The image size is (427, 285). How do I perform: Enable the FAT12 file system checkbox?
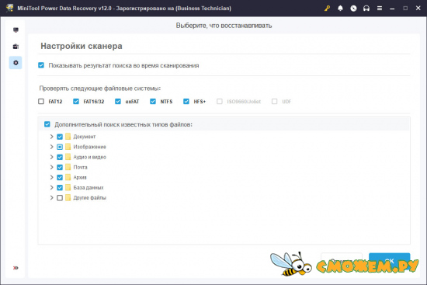tap(41, 102)
